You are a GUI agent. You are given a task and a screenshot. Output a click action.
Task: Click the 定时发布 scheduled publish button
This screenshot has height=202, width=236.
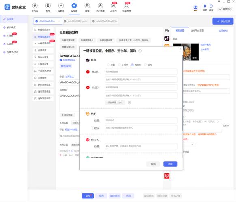(x=114, y=196)
